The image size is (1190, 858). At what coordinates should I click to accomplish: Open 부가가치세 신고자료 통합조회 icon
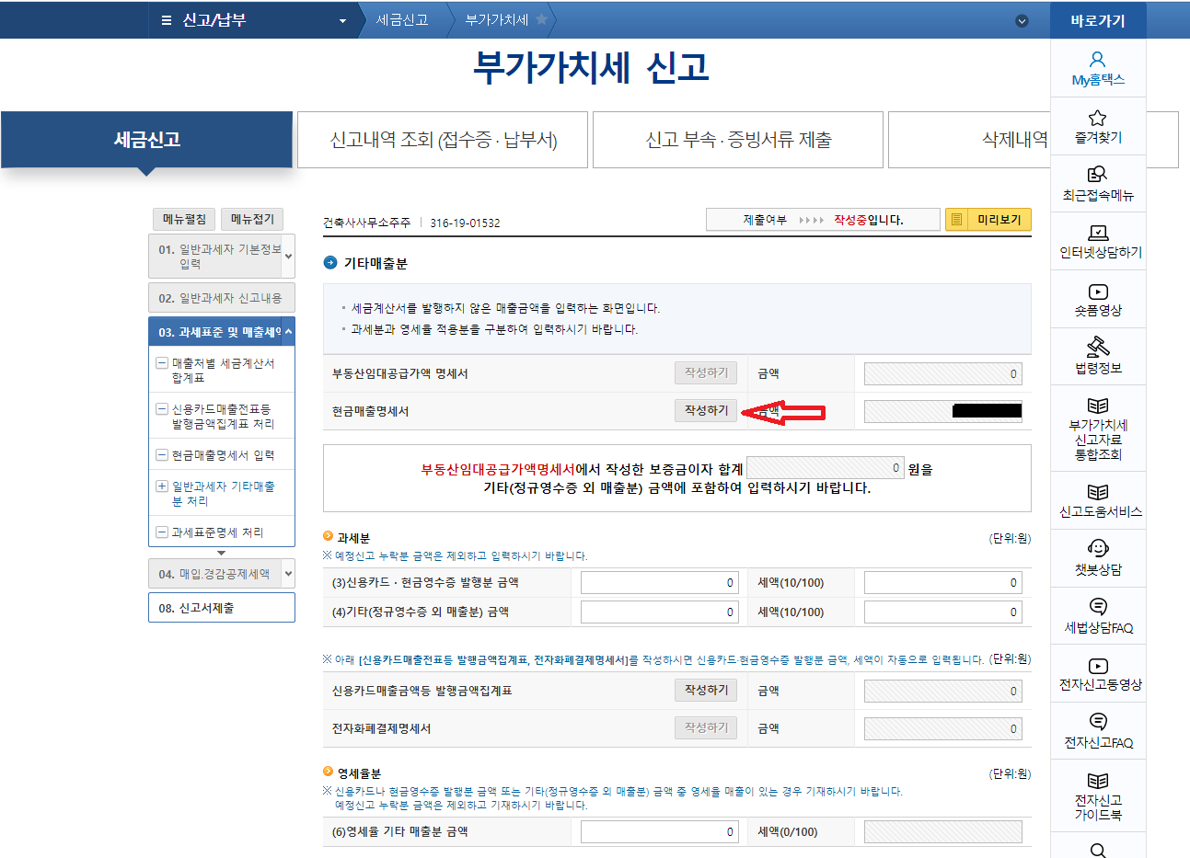pyautogui.click(x=1098, y=406)
